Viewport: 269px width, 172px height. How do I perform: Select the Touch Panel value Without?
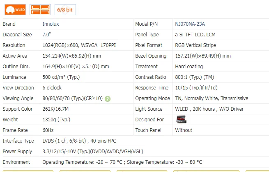pyautogui.click(x=184, y=130)
